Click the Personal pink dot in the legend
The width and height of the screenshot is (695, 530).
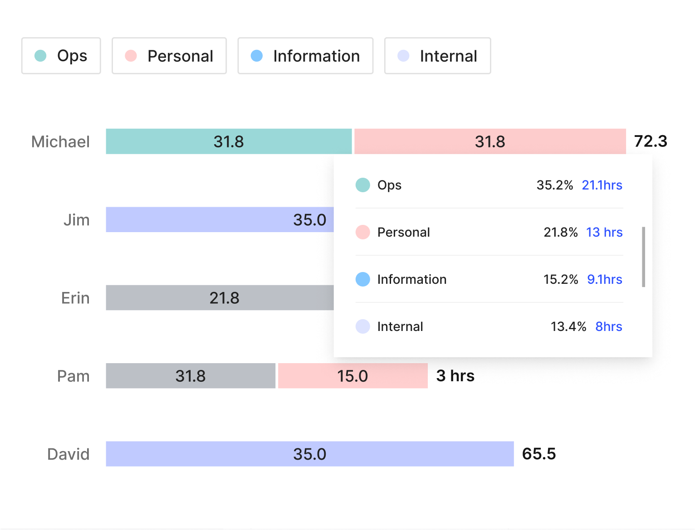click(130, 56)
